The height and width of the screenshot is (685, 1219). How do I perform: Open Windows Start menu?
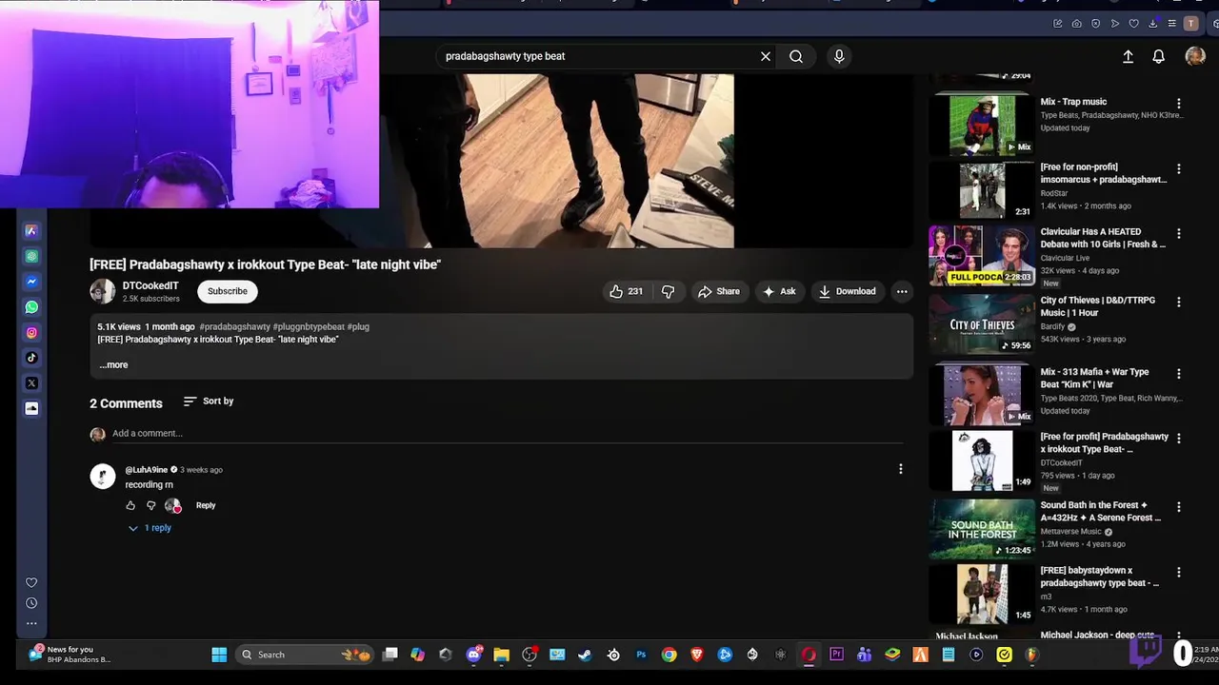coord(219,655)
